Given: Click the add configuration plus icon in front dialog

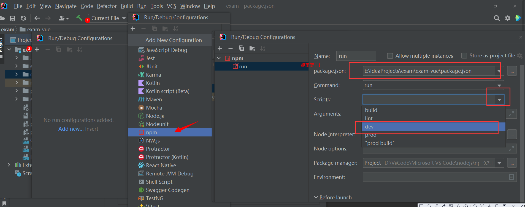Looking at the screenshot, I should (x=220, y=48).
